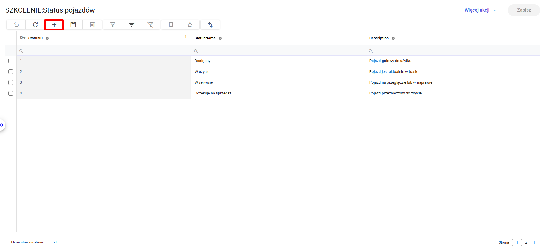Image resolution: width=543 pixels, height=248 pixels.
Task: Open the Więcej akcji dropdown
Action: coord(480,10)
